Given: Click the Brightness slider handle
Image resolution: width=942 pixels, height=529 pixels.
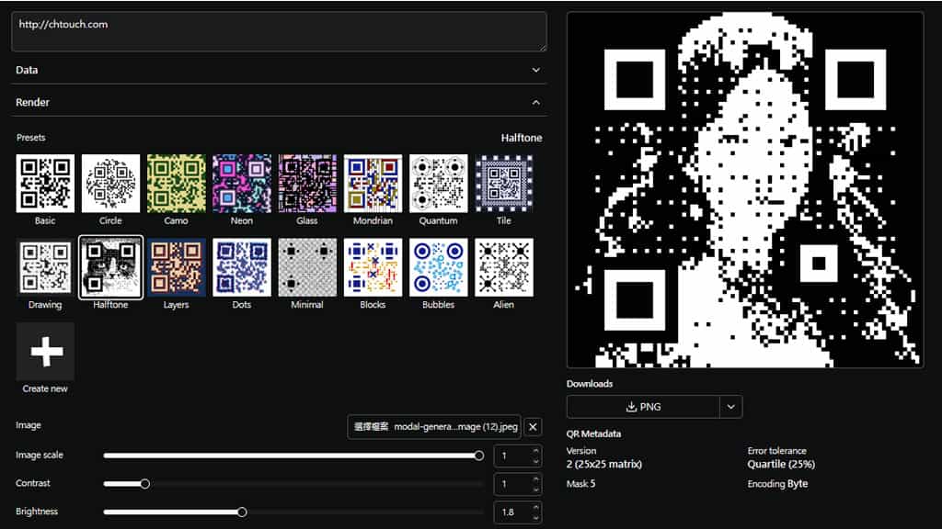Looking at the screenshot, I should [242, 512].
